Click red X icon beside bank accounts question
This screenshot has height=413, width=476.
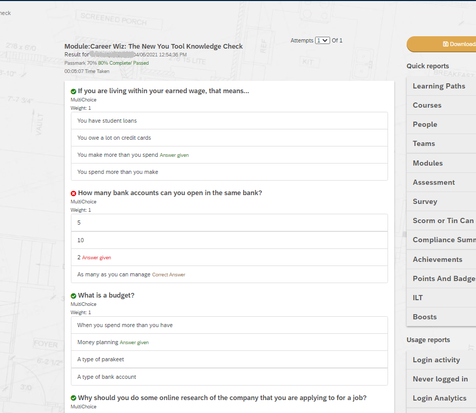click(x=73, y=194)
